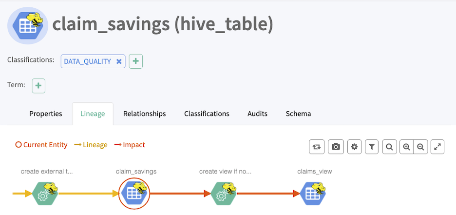Go to the Classifications tab
This screenshot has height=215, width=456.
pos(207,114)
